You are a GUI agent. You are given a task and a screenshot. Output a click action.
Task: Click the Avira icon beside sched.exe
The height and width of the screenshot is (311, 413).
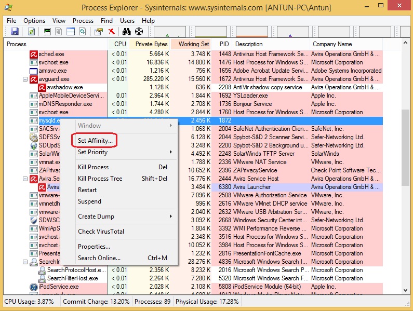(x=33, y=54)
